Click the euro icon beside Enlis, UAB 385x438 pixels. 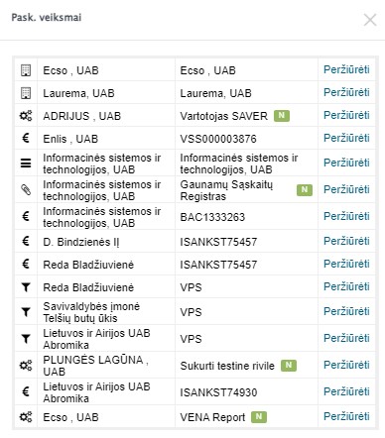pos(26,138)
